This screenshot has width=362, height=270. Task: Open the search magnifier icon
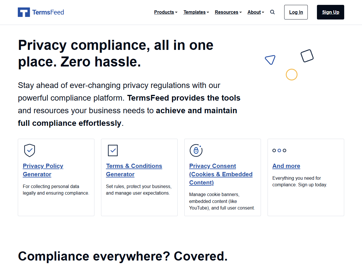(x=272, y=12)
